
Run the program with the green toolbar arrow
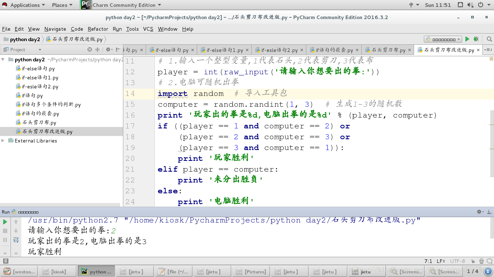[467, 39]
